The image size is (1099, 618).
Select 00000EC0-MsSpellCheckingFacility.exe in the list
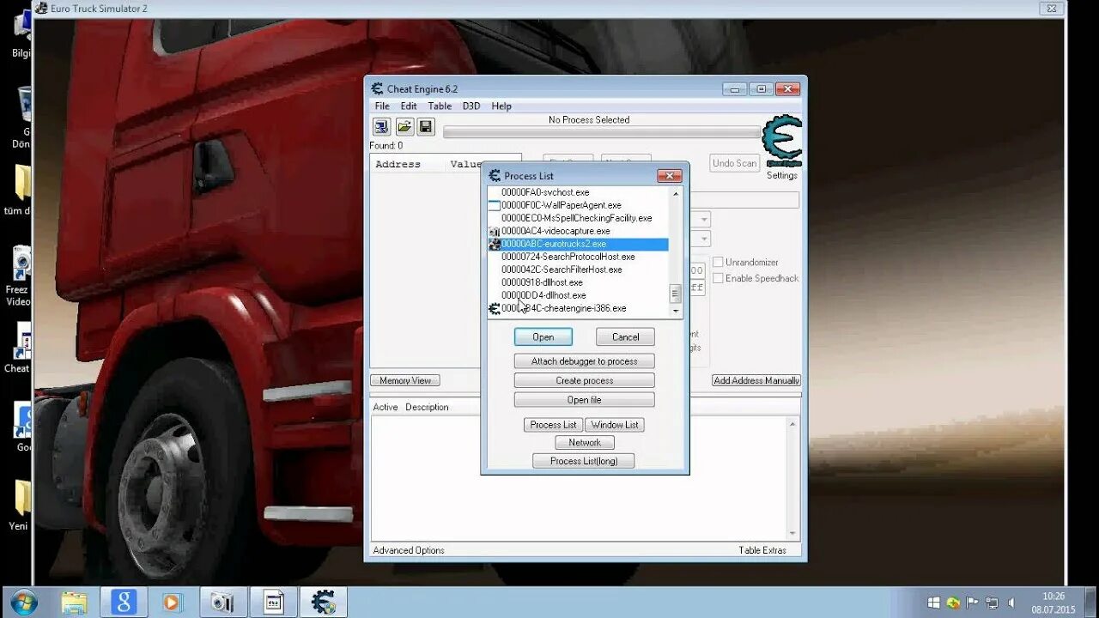point(577,218)
